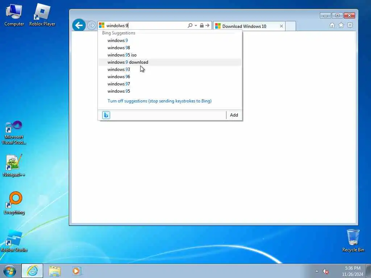Click the greyed-out forward navigation arrow
This screenshot has height=278, width=371.
coord(92,25)
